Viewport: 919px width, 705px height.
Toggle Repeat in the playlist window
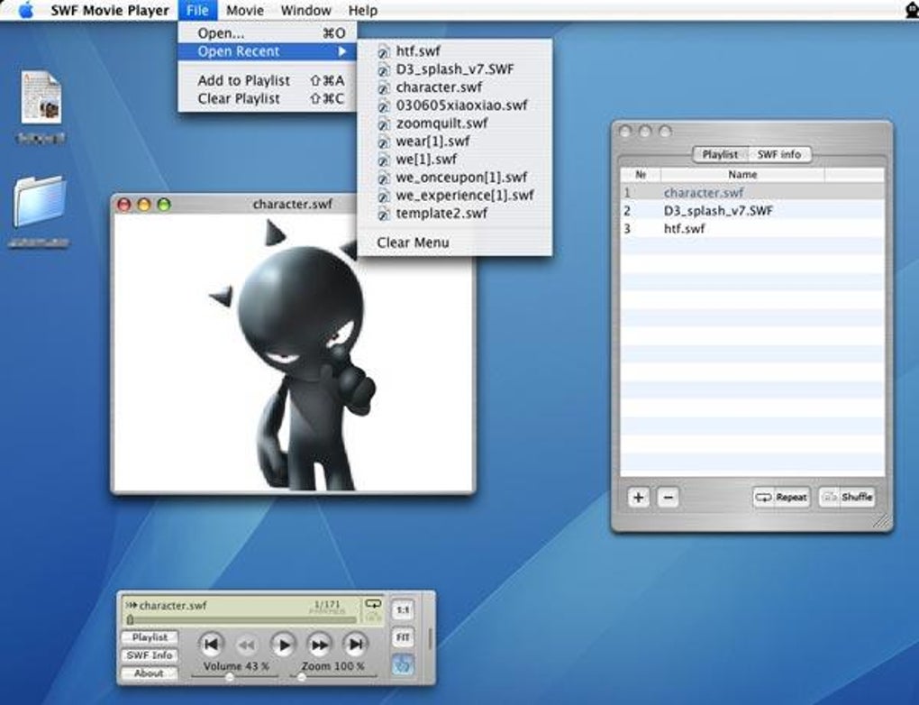[782, 497]
